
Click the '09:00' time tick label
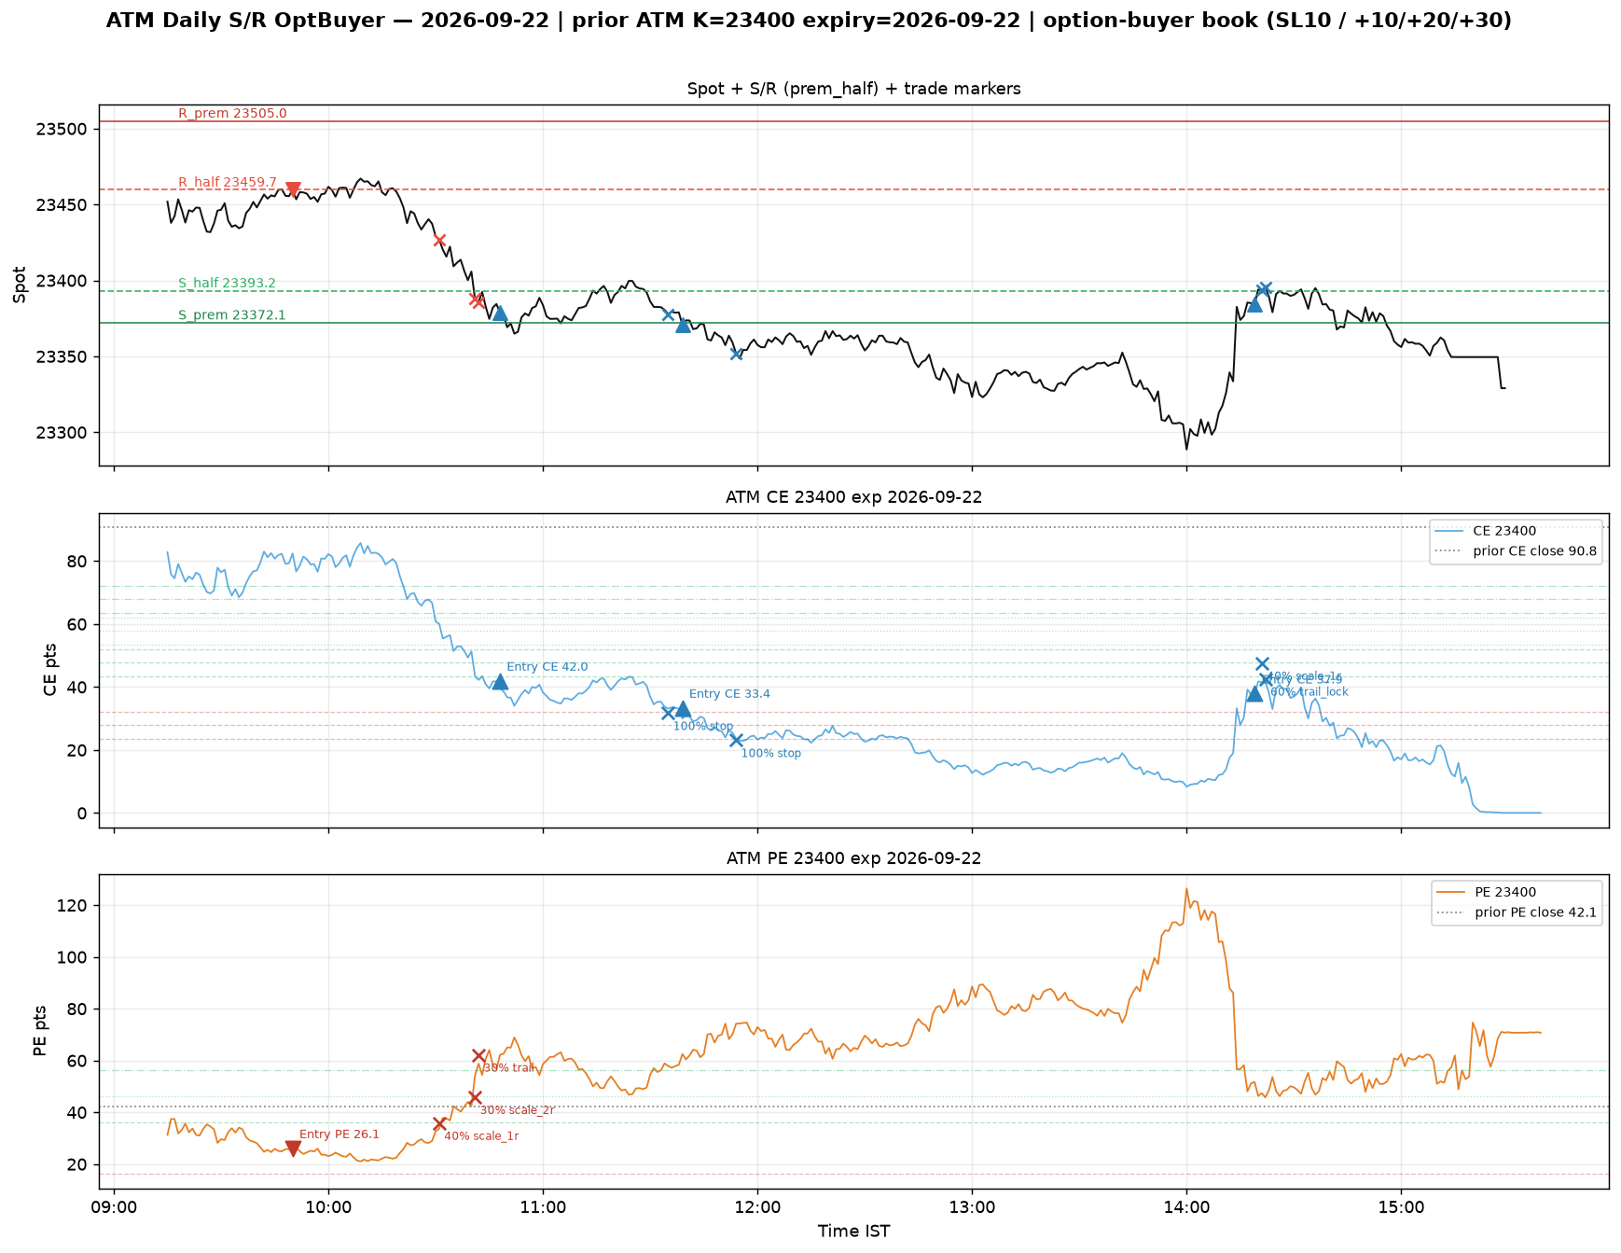click(114, 1207)
